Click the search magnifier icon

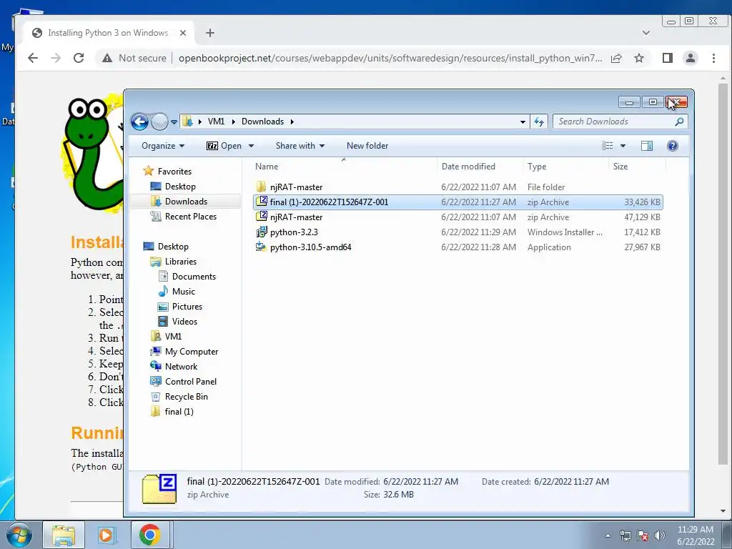tap(679, 122)
